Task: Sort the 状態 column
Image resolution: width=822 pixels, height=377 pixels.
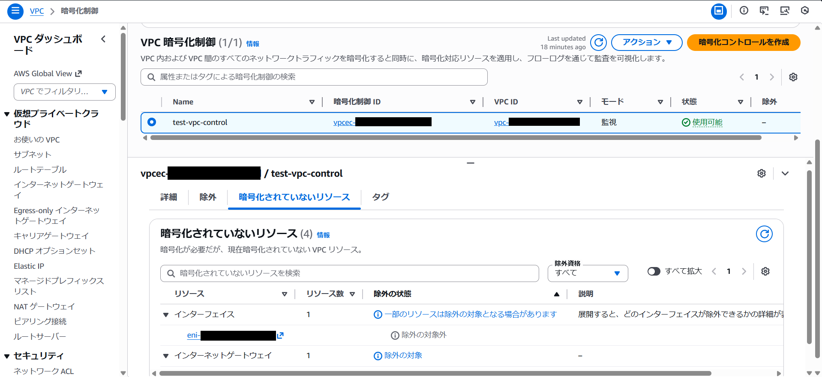Action: click(741, 102)
